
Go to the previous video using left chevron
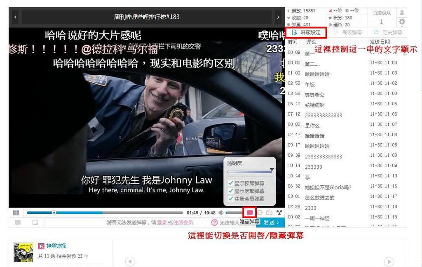tap(15, 17)
